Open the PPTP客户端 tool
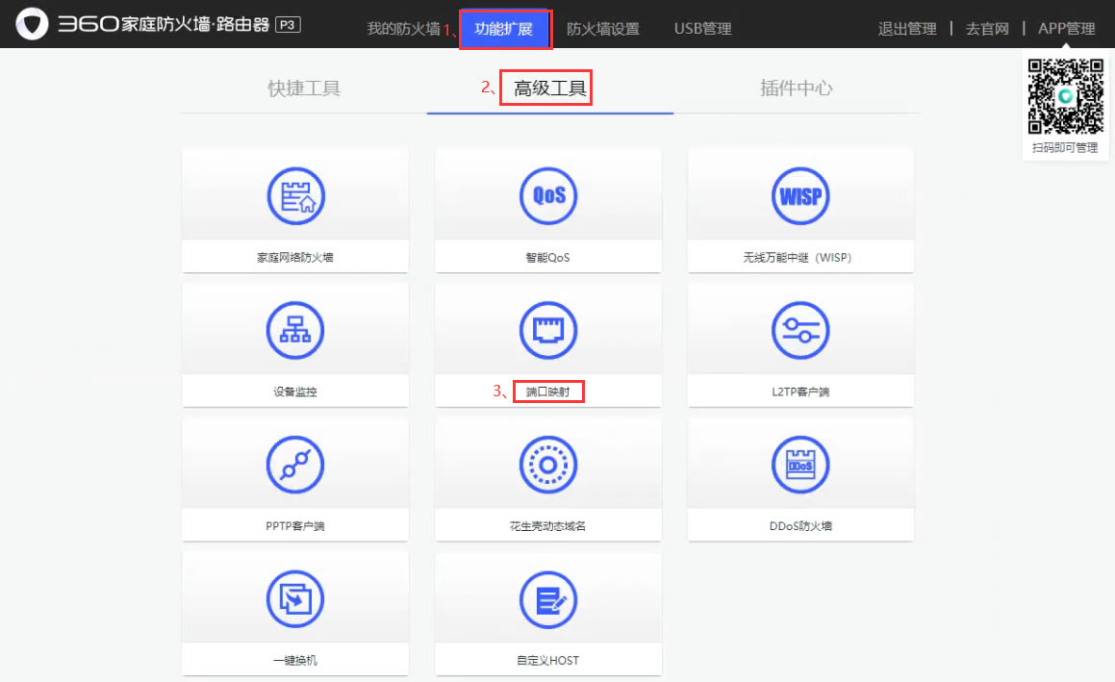Viewport: 1115px width, 682px height. pos(294,478)
